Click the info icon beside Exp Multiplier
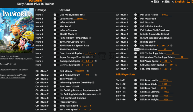 pyautogui.click(x=171, y=45)
